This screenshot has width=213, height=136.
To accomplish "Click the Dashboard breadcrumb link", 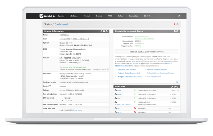I will click(x=61, y=24).
